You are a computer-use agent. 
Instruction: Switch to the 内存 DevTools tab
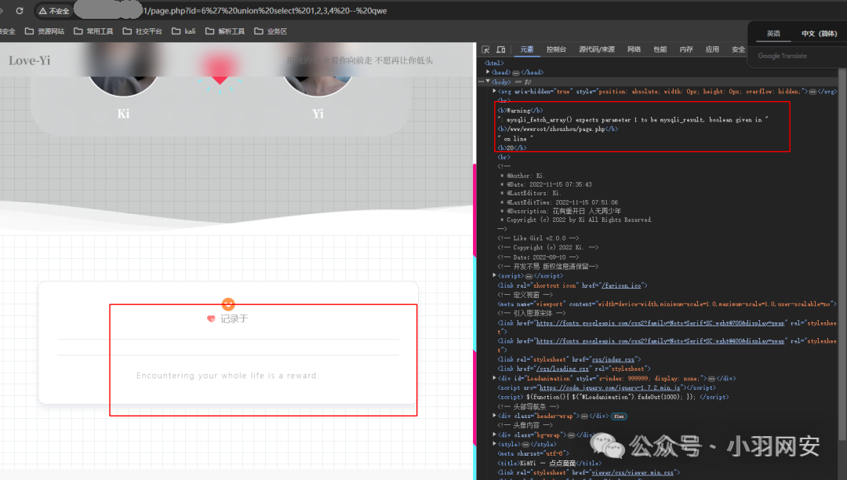click(686, 49)
